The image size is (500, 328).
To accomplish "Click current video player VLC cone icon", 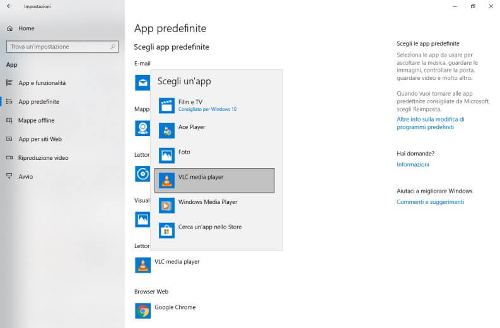I will [x=142, y=265].
